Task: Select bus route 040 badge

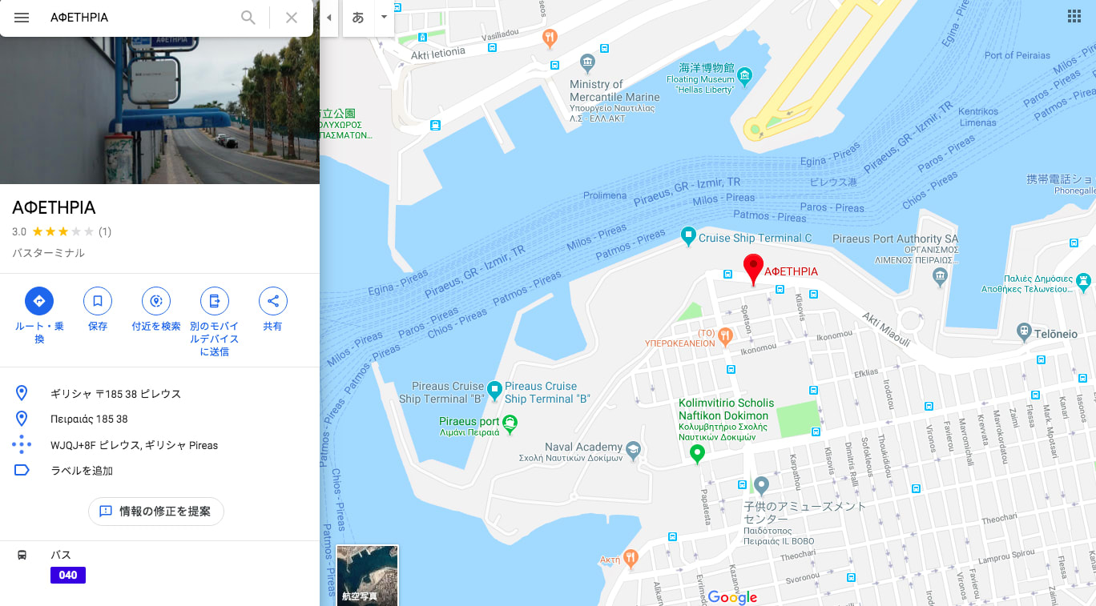Action: [68, 575]
